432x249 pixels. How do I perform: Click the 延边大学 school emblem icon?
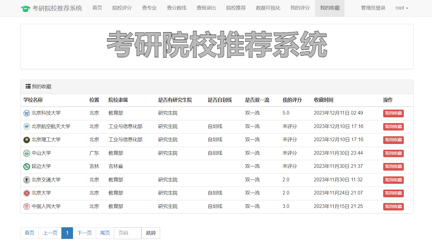pos(27,167)
